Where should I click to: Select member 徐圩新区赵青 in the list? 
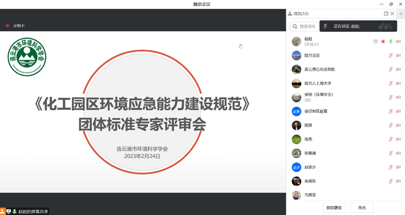pos(319,111)
